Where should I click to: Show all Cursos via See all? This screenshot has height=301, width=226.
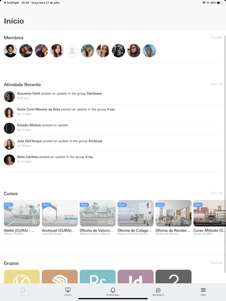coord(216,193)
